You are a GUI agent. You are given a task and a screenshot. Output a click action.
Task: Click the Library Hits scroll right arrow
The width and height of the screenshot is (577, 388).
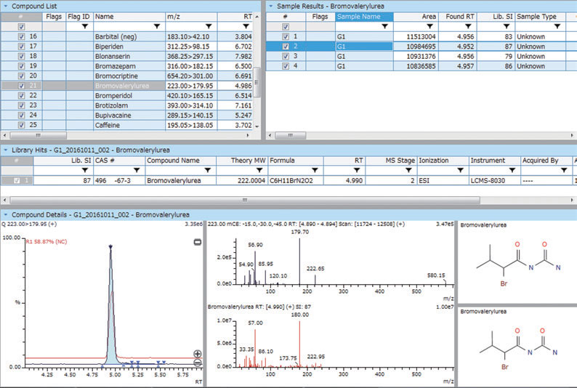(x=572, y=200)
